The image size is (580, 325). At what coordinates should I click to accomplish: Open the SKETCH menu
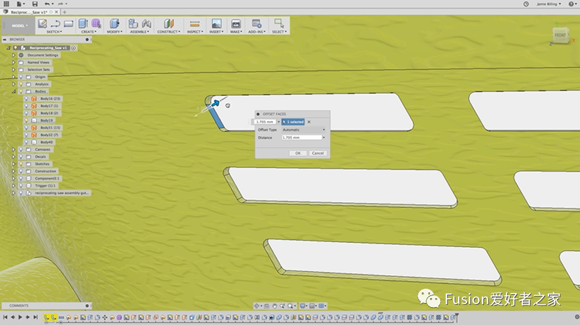click(x=54, y=31)
